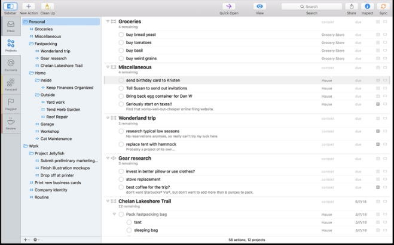Image resolution: width=394 pixels, height=245 pixels.
Task: Check off 'send birthday card to Kristen'
Action: pos(121,80)
